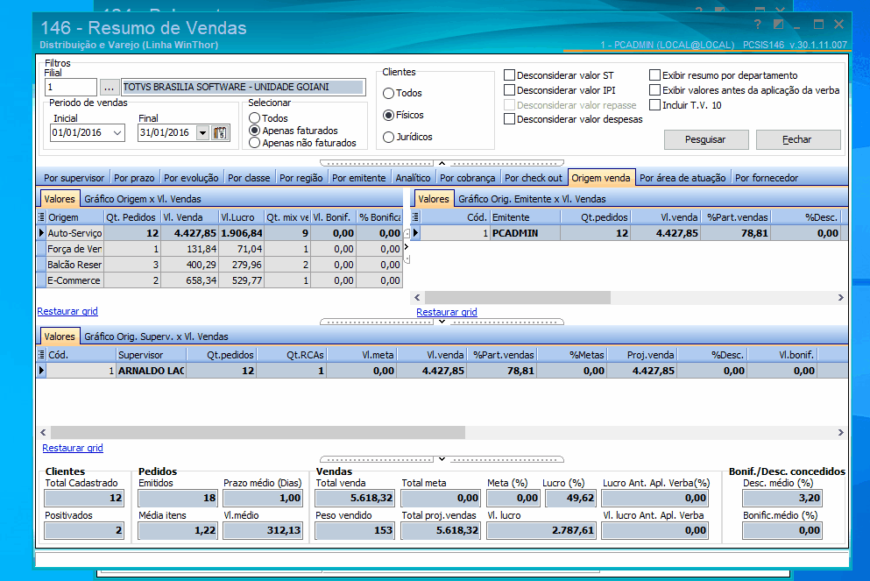The image size is (870, 581).
Task: Select Físicos clients option
Action: 388,115
